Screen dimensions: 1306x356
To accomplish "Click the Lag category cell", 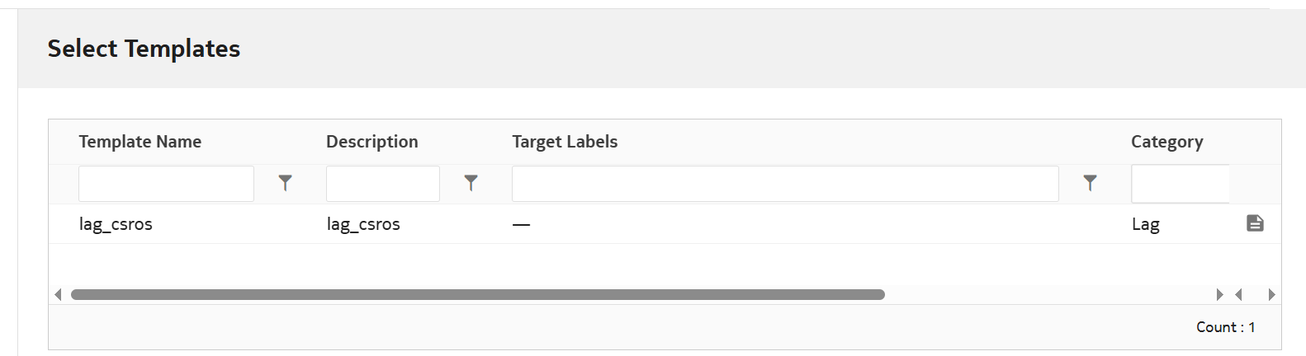I will (x=1145, y=224).
